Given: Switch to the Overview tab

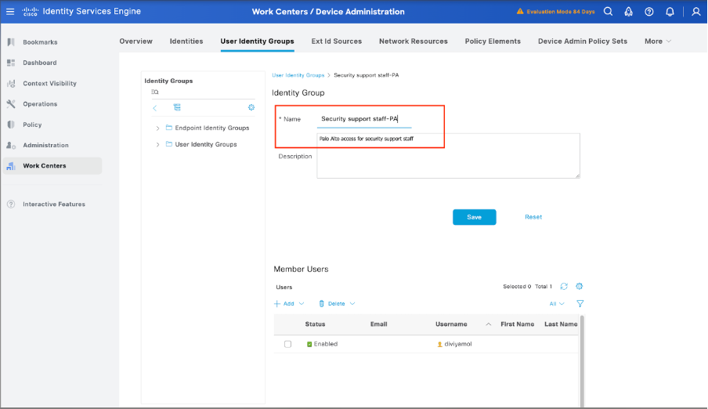Looking at the screenshot, I should [x=136, y=41].
